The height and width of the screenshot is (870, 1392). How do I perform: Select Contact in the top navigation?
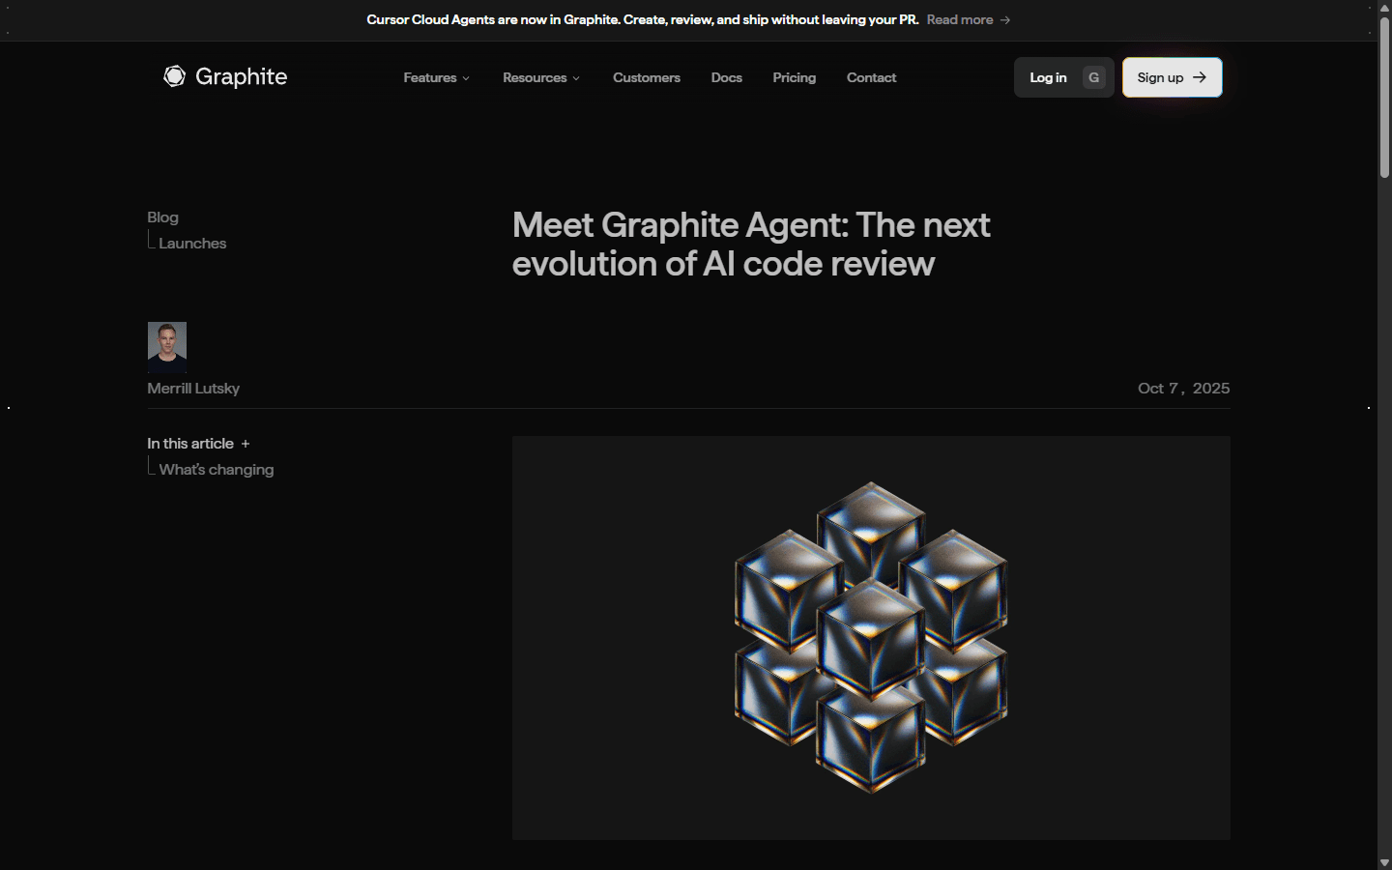pyautogui.click(x=872, y=77)
